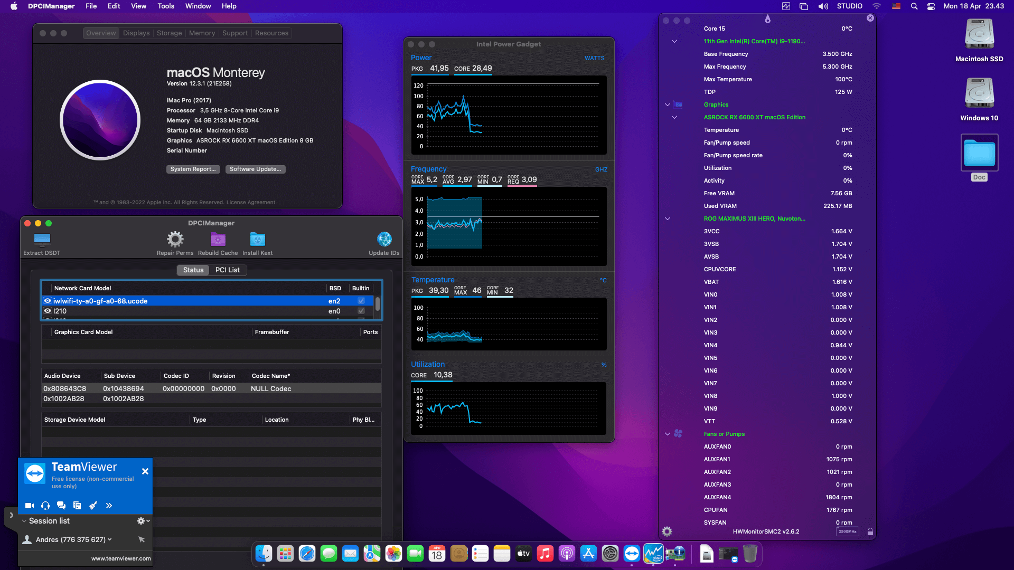Viewport: 1014px width, 570px height.
Task: Toggle Builtin checkbox for iwlwifi en2 row
Action: click(361, 301)
